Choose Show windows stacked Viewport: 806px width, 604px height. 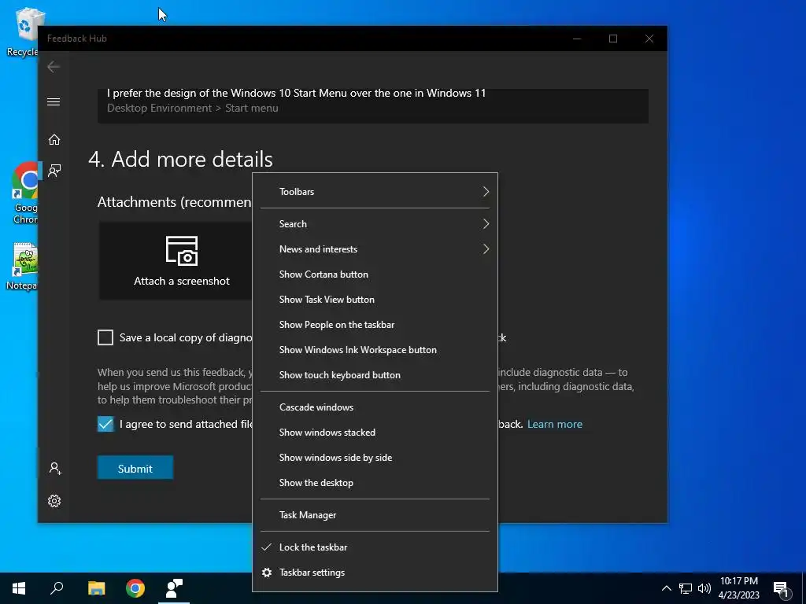375,433
